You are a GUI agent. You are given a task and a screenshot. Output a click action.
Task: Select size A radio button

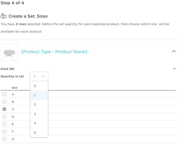4,94
